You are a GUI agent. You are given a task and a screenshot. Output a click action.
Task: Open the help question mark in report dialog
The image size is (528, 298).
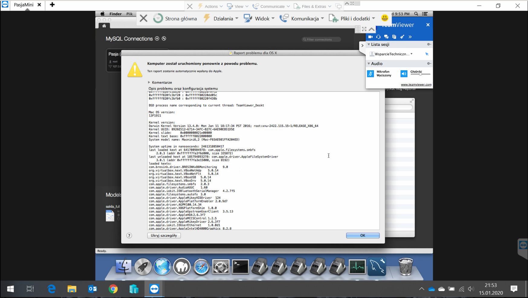click(x=129, y=236)
